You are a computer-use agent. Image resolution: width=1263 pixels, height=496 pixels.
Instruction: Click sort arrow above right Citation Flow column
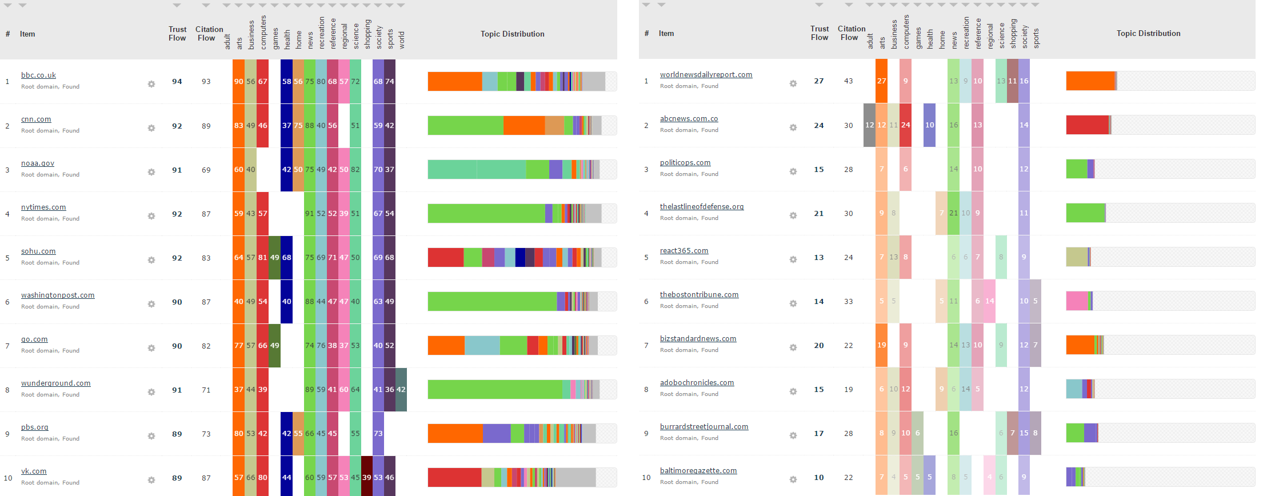coord(849,5)
